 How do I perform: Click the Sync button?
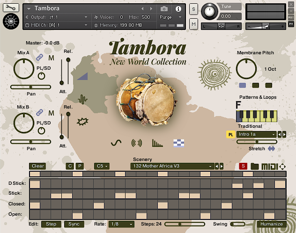click(74, 224)
